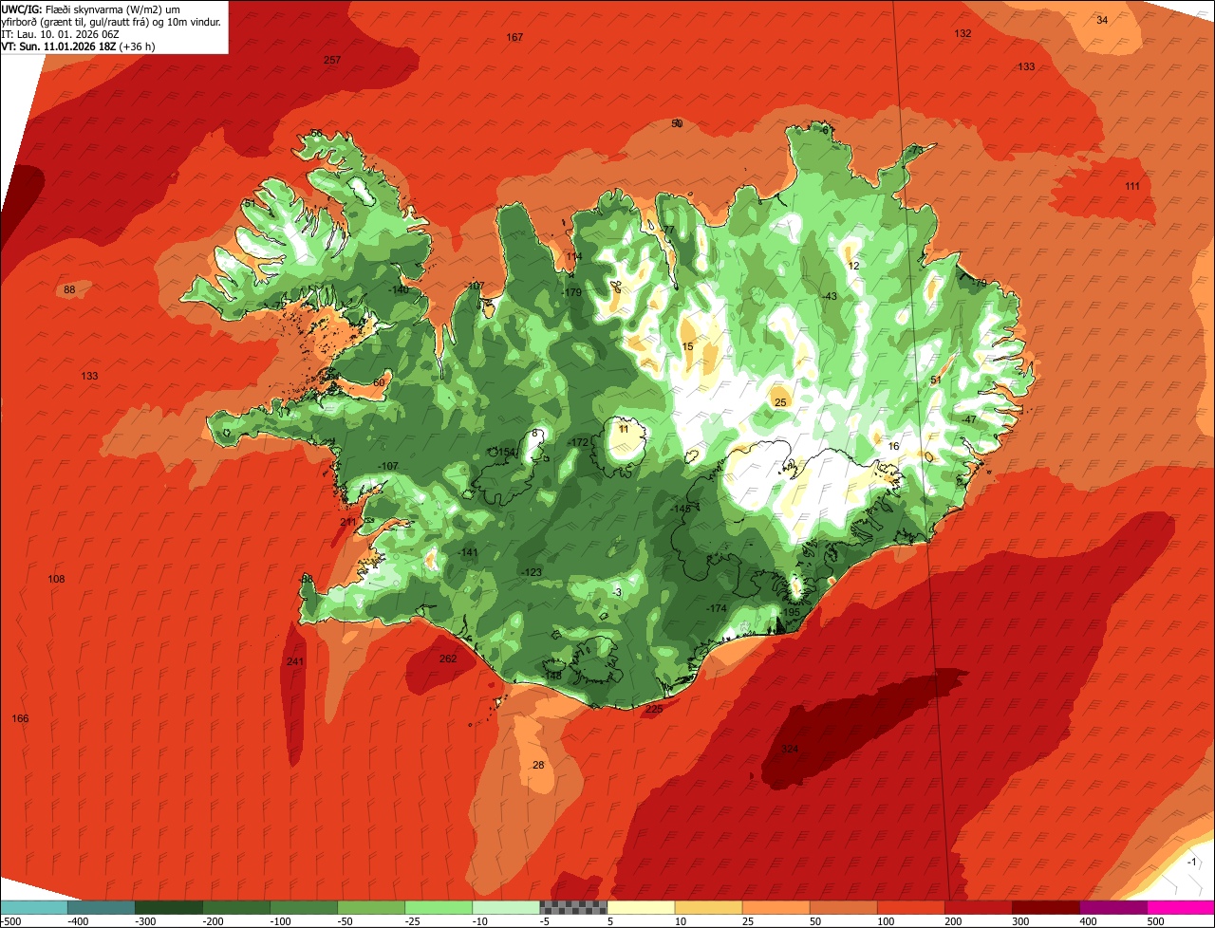Select the green swatch between -100 and -50
Screen dimensions: 1215x928
303,907
